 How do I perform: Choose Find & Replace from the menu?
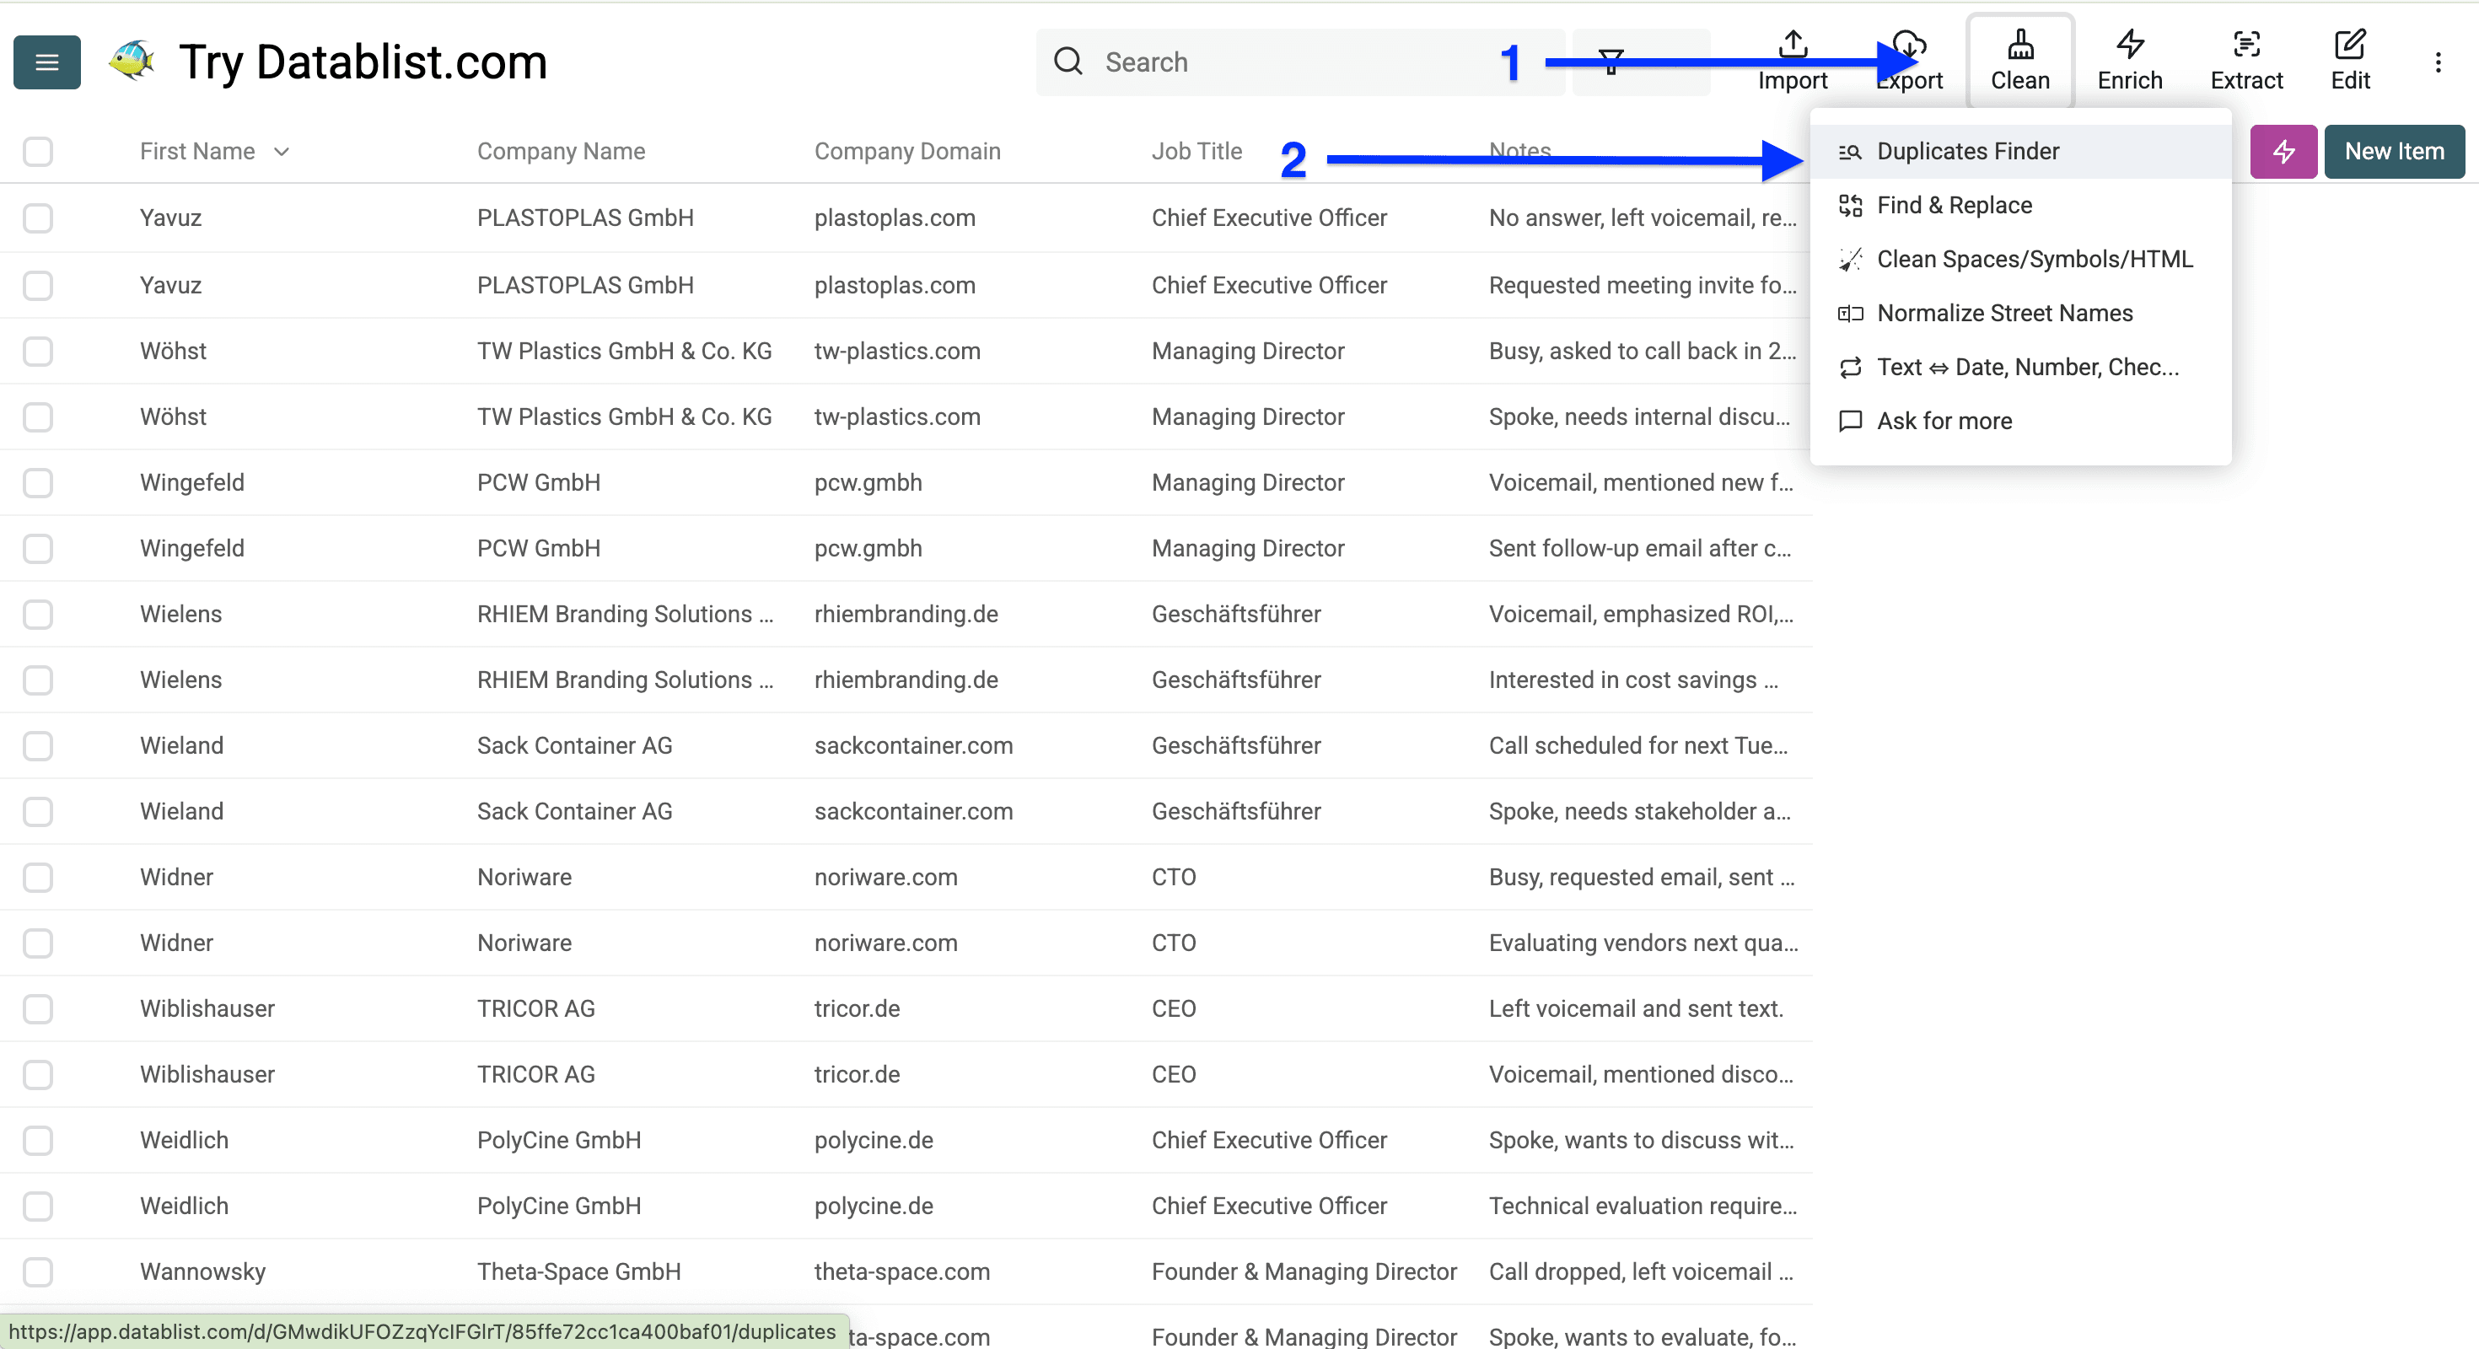1955,205
